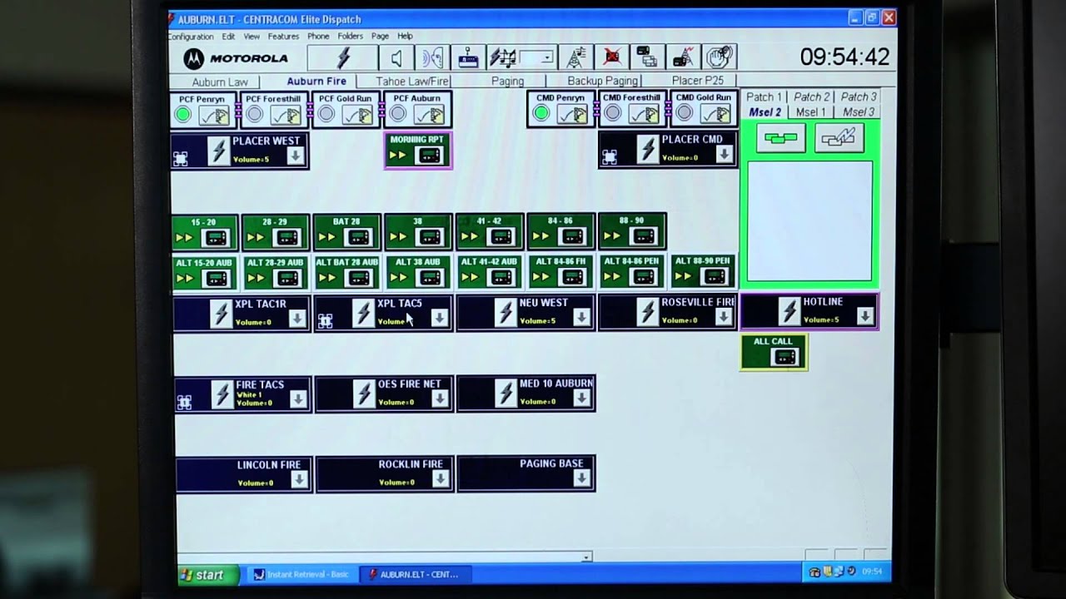
Task: Transmit on the OES FIRE NET channel
Action: point(363,394)
